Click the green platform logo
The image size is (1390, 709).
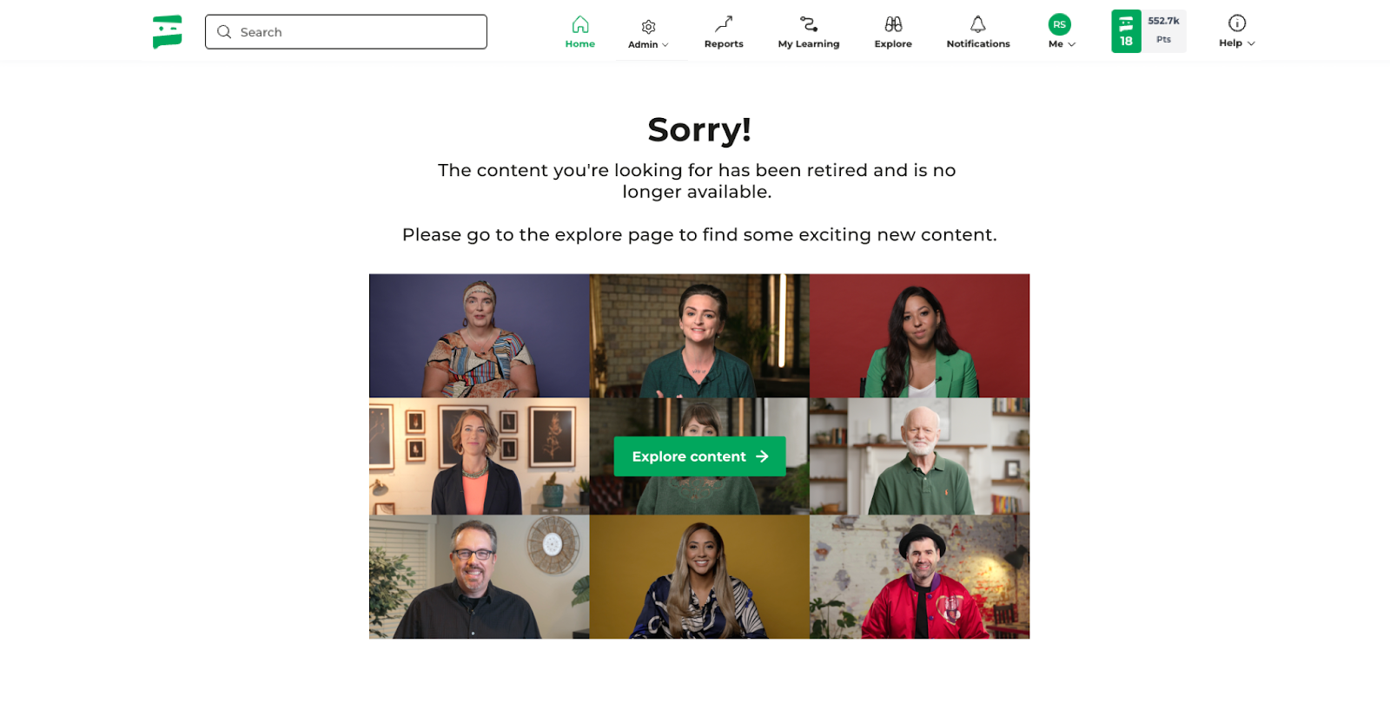167,32
